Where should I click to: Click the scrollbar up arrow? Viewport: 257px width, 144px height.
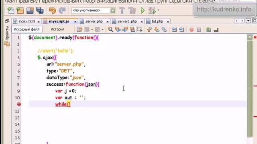(250, 37)
